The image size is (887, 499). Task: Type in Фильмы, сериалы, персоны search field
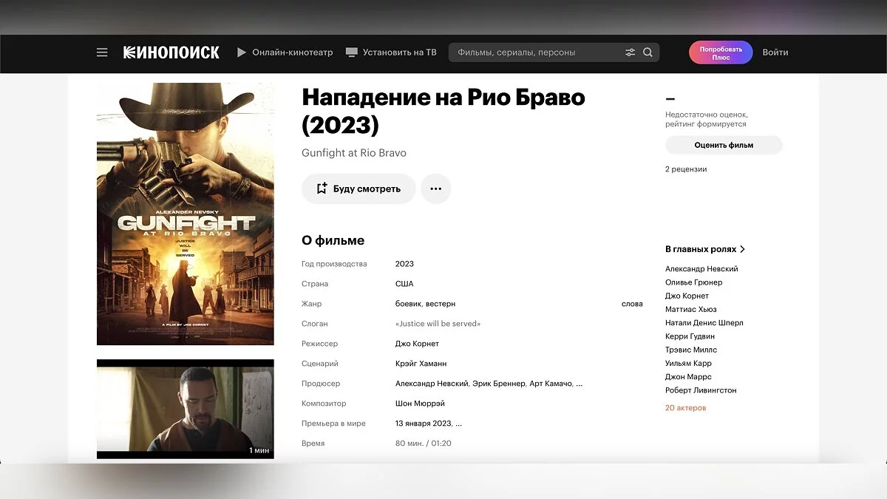coord(532,52)
